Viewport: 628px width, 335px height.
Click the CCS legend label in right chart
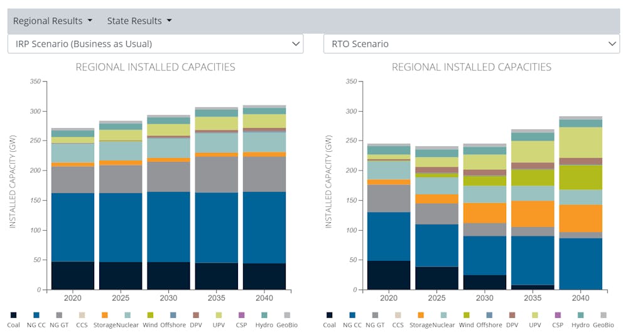pyautogui.click(x=398, y=325)
